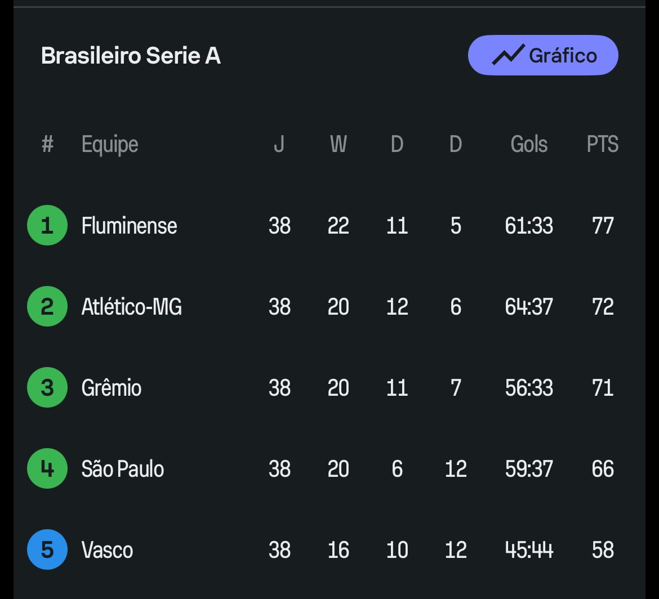The image size is (659, 599).
Task: Click the blue position 5 badge
Action: click(47, 549)
